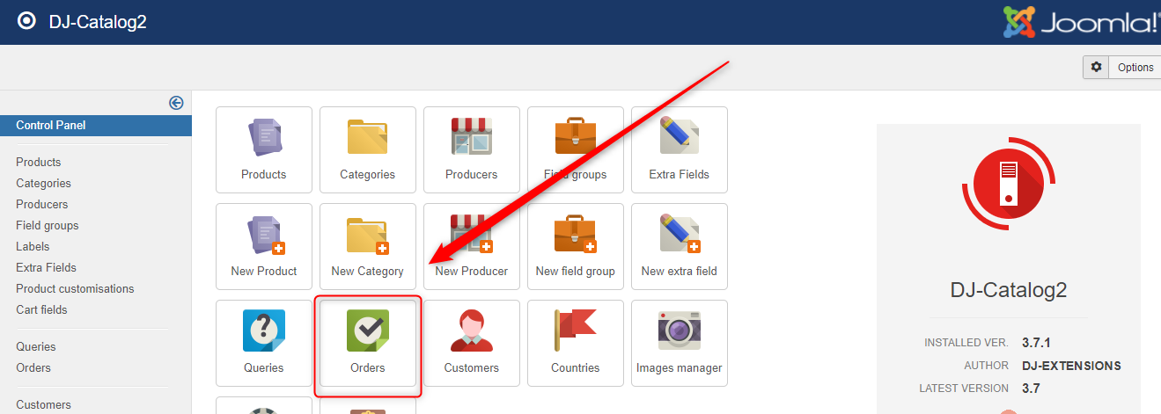
Task: Open Product customisations in the sidebar
Action: click(x=75, y=288)
